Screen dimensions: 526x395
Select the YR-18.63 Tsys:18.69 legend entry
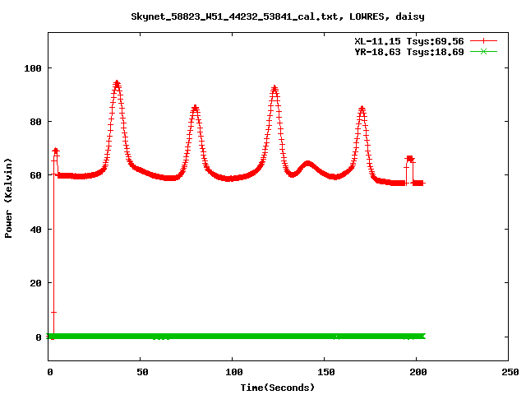[409, 52]
